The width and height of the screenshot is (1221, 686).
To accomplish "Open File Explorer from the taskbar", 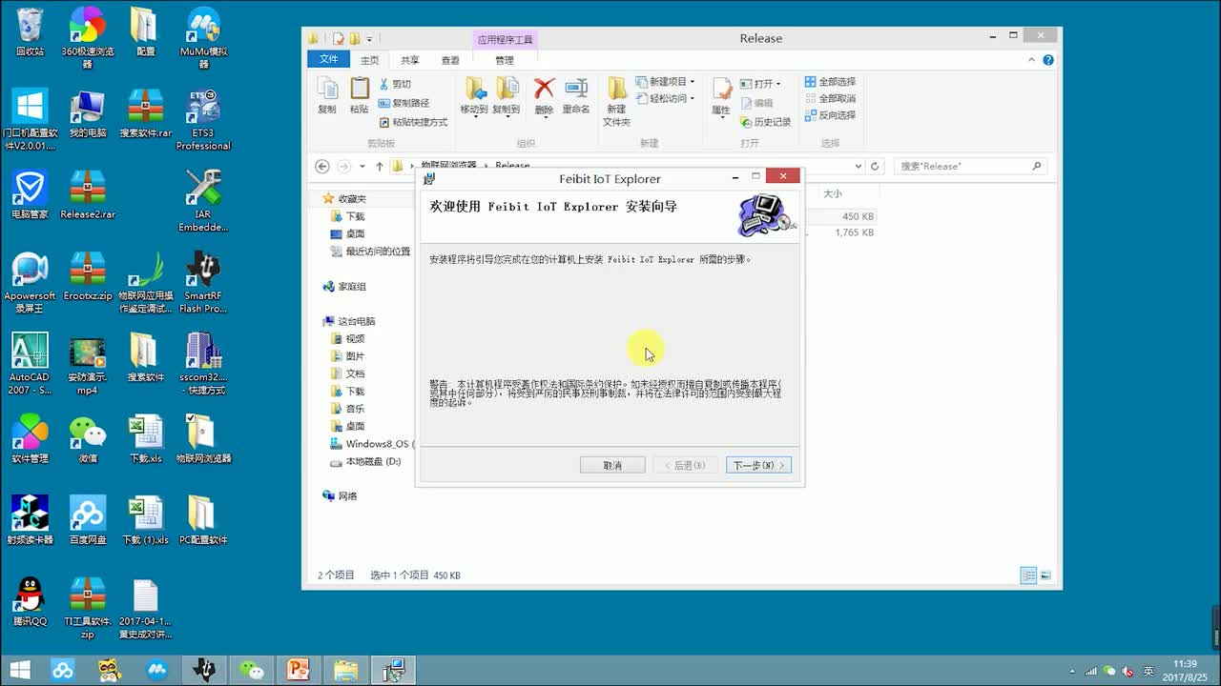I will coord(345,670).
